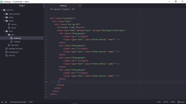Change CRLF line ending setting

point(159,102)
